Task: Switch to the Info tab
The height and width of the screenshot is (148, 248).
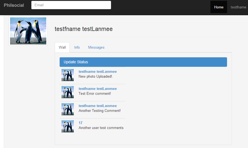Action: point(77,47)
